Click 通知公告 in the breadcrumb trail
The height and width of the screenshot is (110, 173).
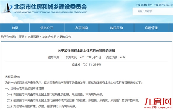[65, 37]
